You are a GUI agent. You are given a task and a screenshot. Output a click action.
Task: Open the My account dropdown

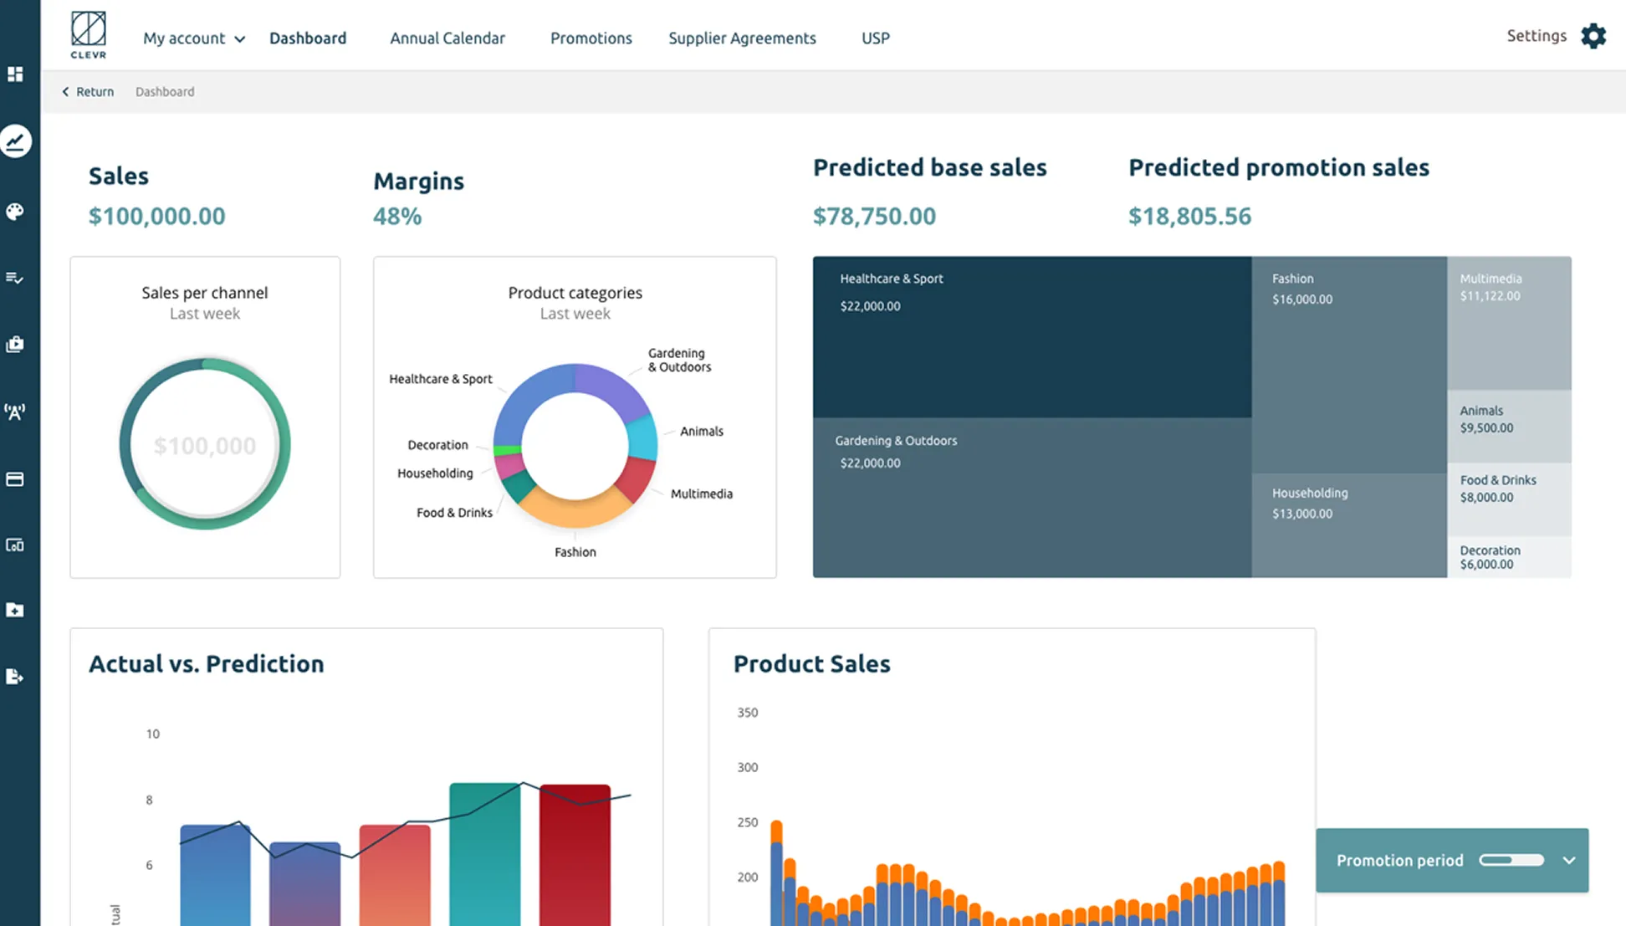(x=194, y=38)
